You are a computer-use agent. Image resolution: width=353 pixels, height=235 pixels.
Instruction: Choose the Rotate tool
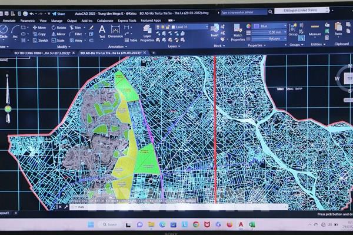(59, 28)
